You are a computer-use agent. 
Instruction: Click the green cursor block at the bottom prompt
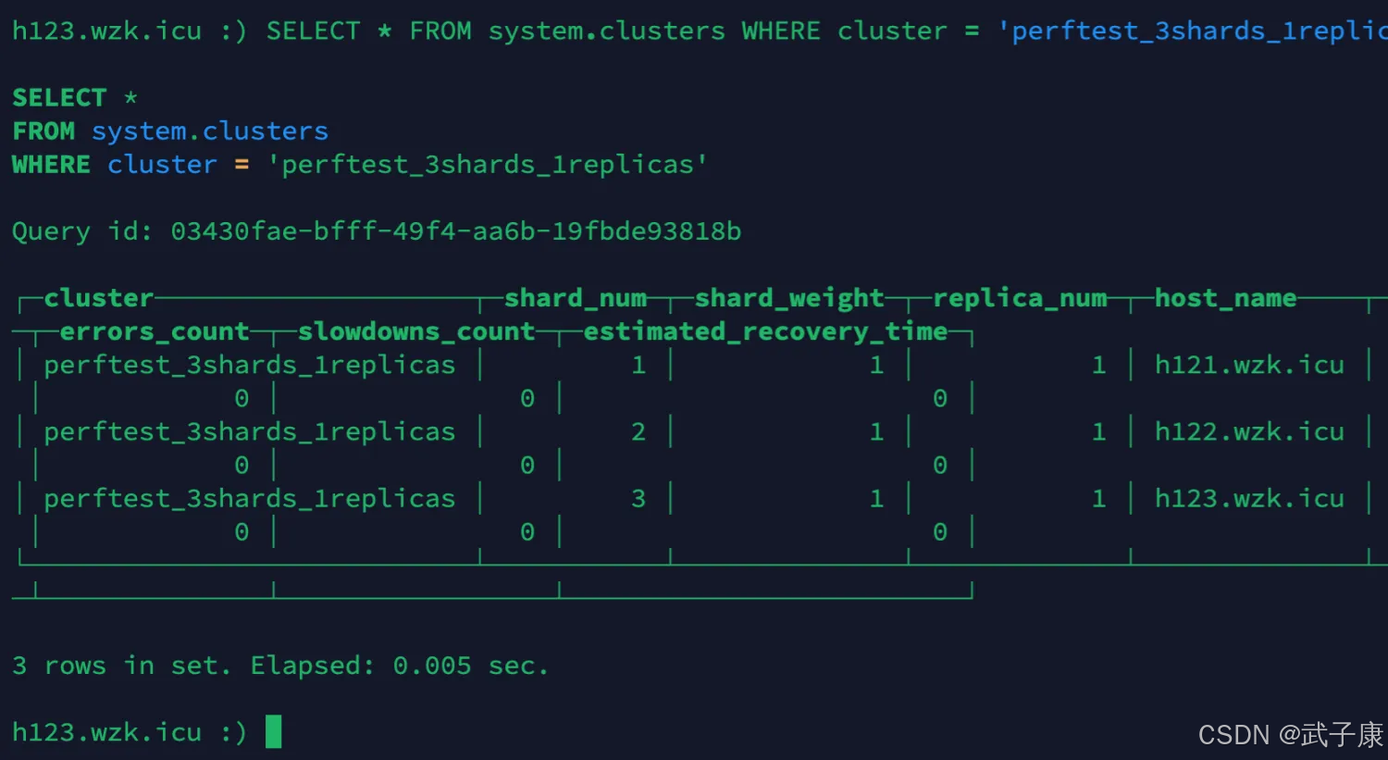point(273,731)
